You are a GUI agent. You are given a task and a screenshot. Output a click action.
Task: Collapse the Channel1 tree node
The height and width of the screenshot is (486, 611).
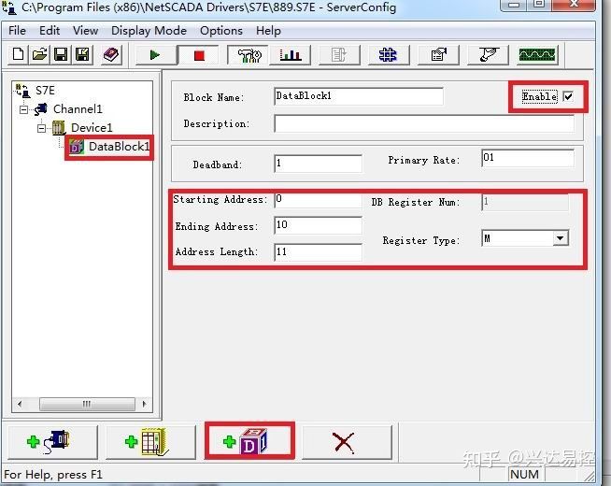tap(23, 109)
